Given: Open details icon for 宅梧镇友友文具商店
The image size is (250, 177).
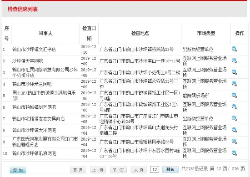Looking at the screenshot, I should pos(234,118).
